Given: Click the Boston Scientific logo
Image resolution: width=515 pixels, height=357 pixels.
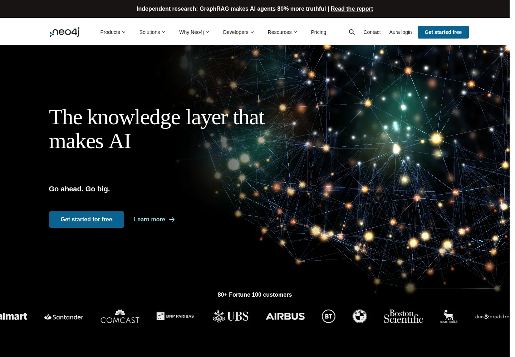Looking at the screenshot, I should click(x=403, y=316).
